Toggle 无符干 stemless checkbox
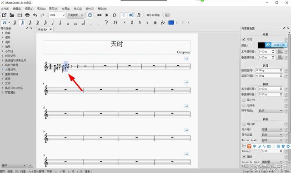291x173 pixels. point(244,105)
